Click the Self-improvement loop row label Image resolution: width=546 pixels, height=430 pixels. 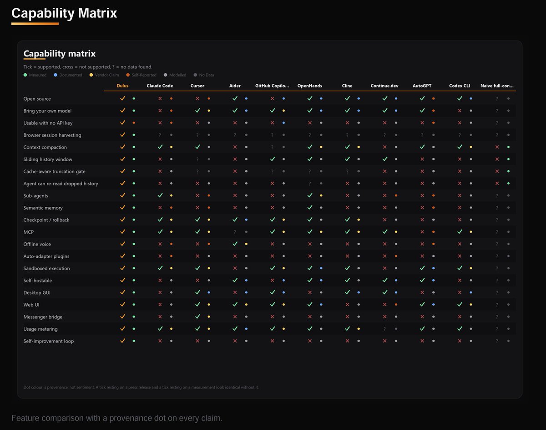click(x=49, y=341)
